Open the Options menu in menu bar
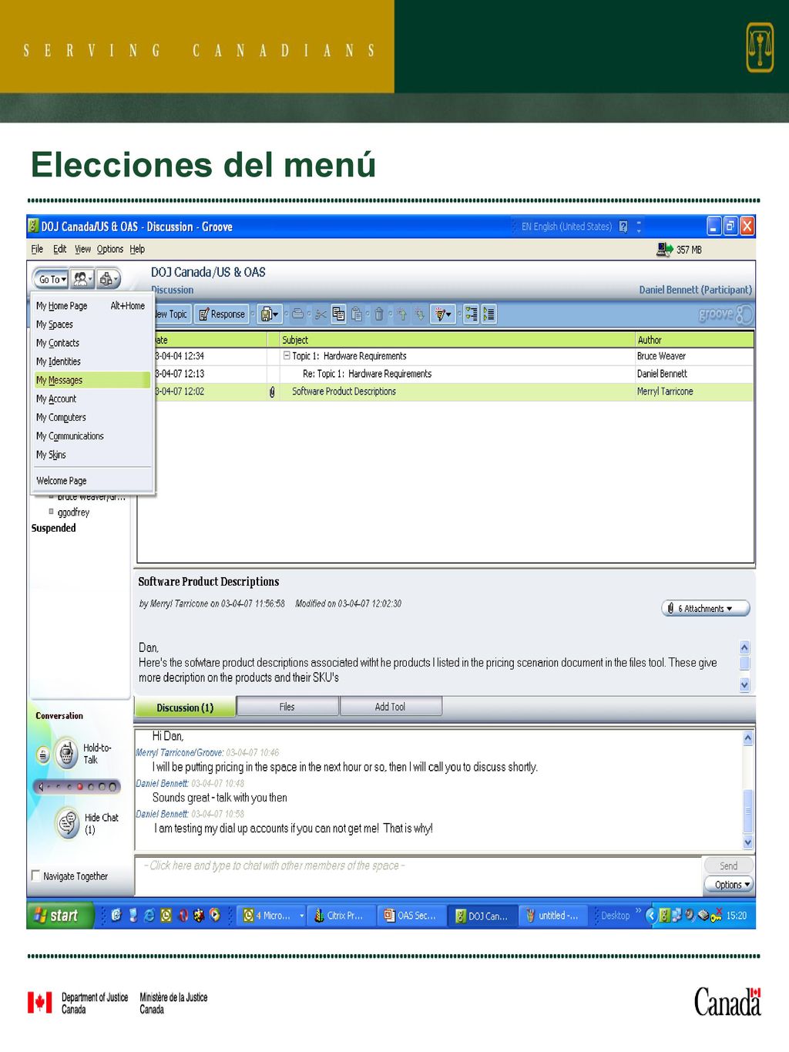Screen dimensions: 789x1052 [110, 249]
